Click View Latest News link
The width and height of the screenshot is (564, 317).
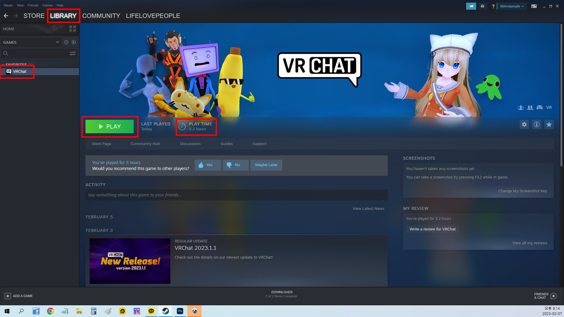click(x=368, y=209)
